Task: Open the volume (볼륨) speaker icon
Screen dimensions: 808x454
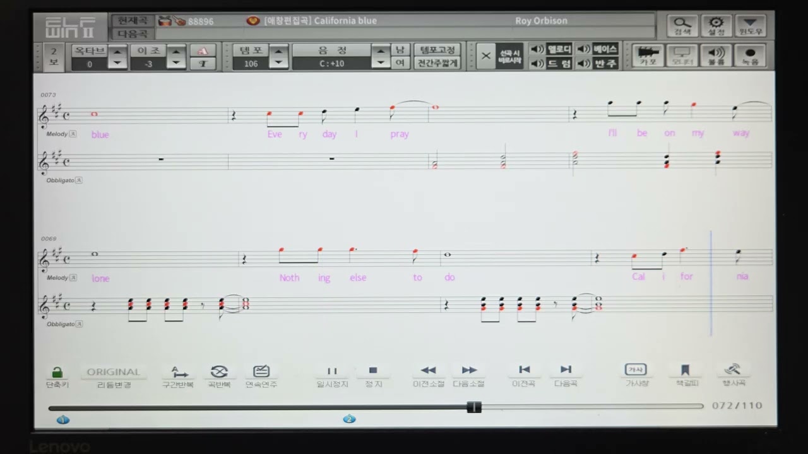Action: (716, 55)
